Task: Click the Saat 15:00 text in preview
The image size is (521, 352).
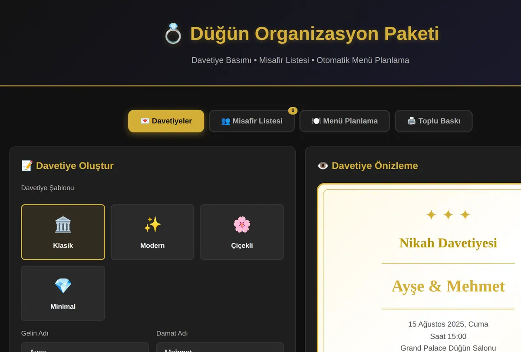Action: [448, 336]
